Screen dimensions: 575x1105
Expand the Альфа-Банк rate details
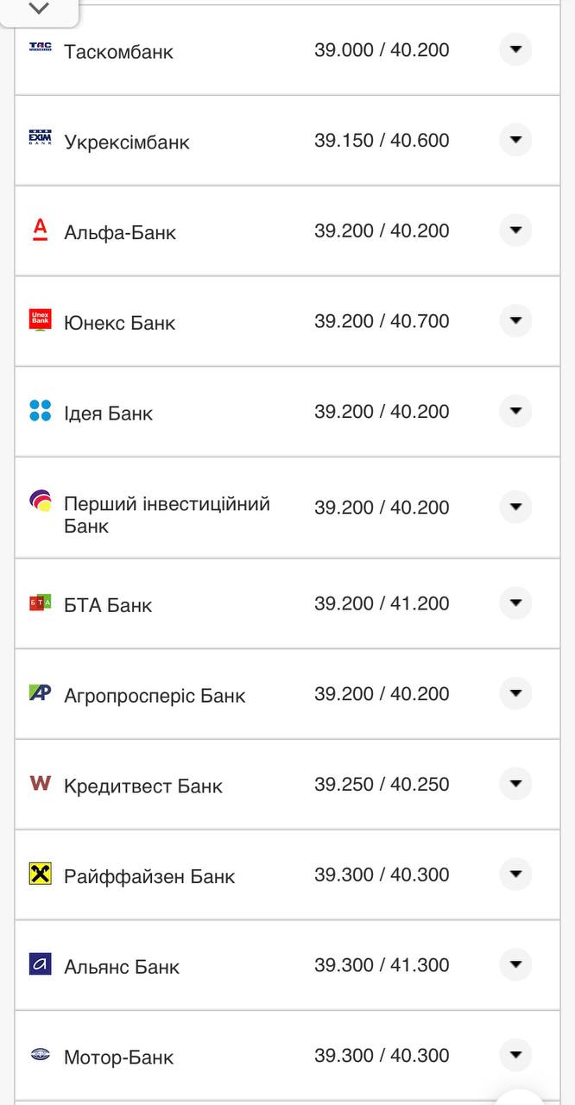coord(515,230)
